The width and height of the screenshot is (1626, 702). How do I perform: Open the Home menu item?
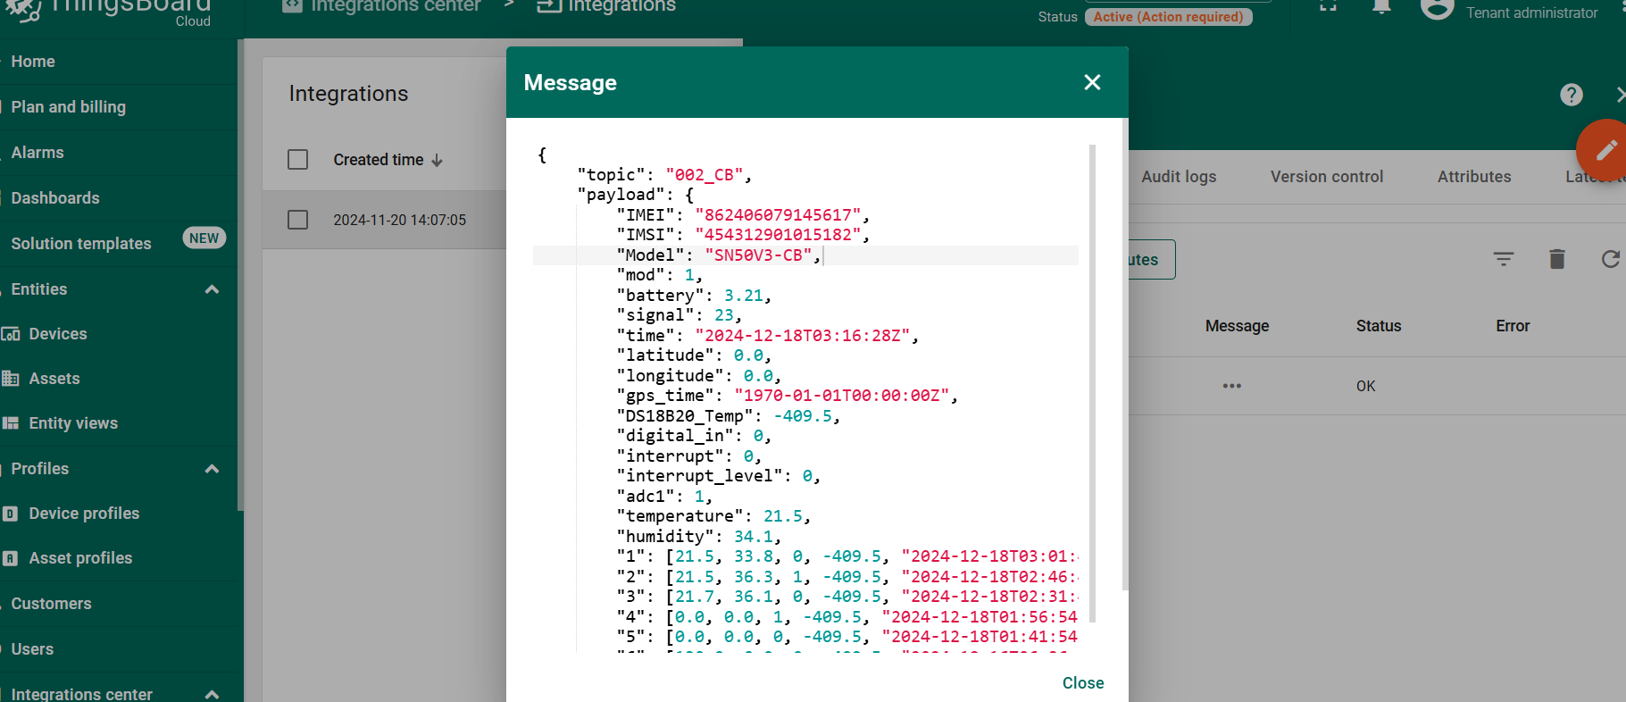(x=33, y=62)
